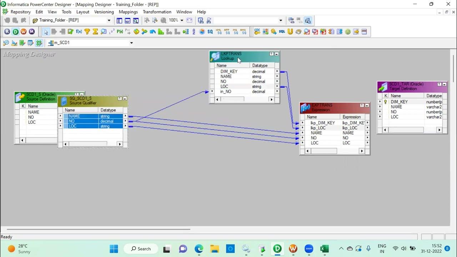Viewport: 457px width, 257px height.
Task: Open the Mappings menu
Action: pyautogui.click(x=128, y=12)
